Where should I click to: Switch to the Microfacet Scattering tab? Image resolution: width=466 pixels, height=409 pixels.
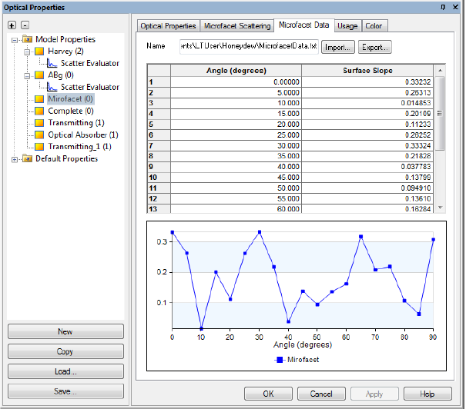click(237, 26)
